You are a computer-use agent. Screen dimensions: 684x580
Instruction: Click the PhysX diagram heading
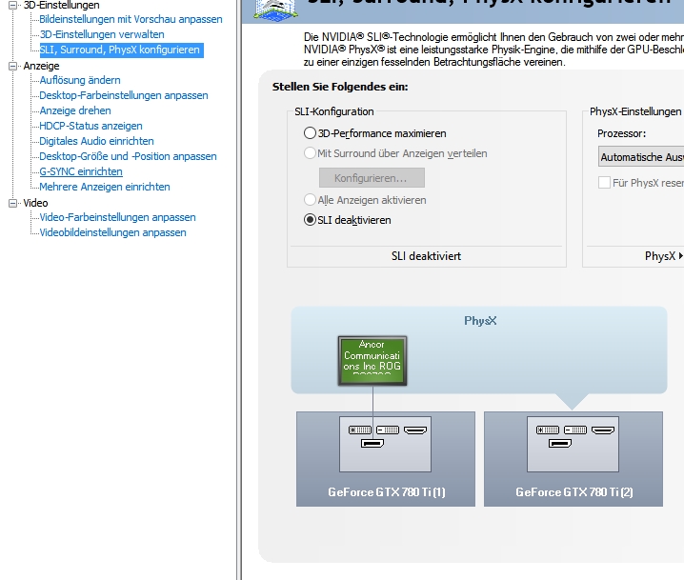pyautogui.click(x=480, y=321)
